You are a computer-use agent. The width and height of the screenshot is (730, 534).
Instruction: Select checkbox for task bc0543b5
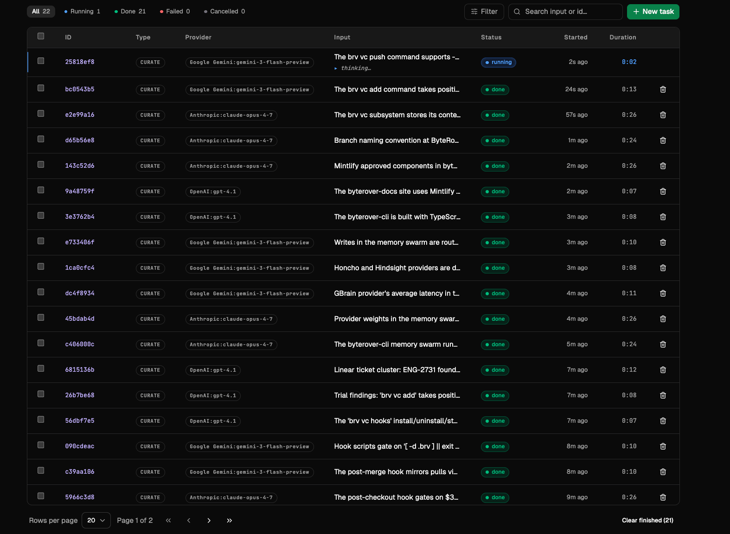[41, 88]
